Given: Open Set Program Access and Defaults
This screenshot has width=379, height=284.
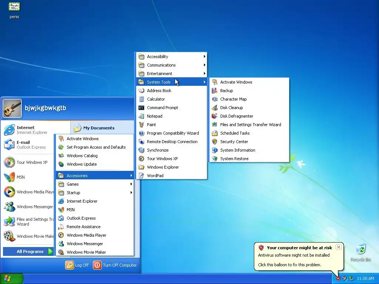Looking at the screenshot, I should tap(95, 147).
